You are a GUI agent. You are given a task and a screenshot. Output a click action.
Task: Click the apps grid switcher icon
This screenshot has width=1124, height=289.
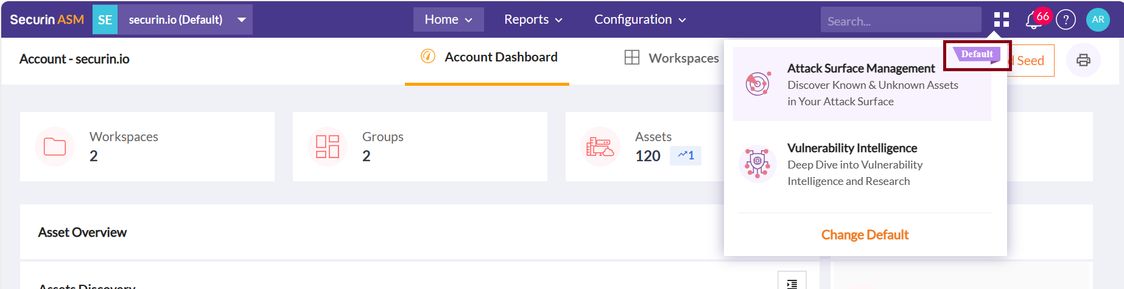(1001, 20)
